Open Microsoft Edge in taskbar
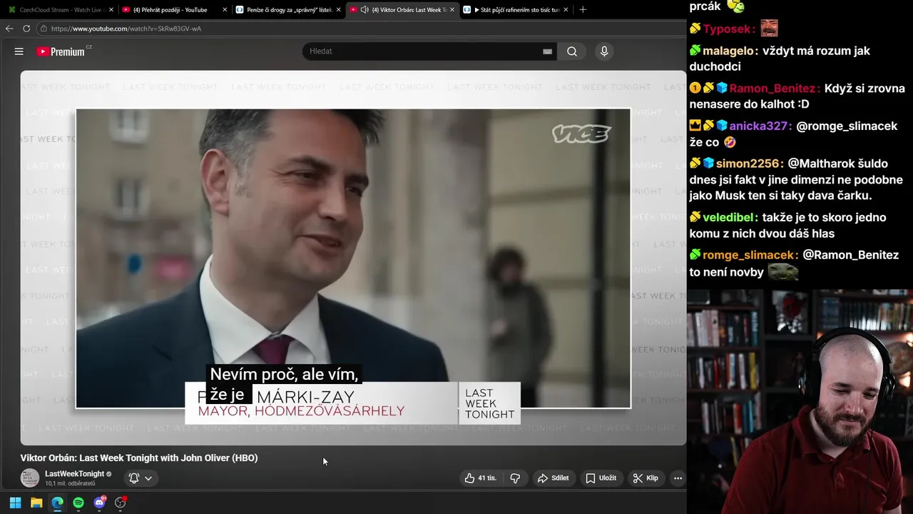 57,503
